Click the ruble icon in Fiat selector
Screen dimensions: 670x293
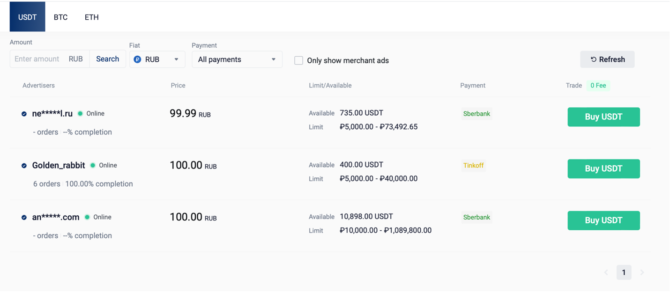point(137,59)
